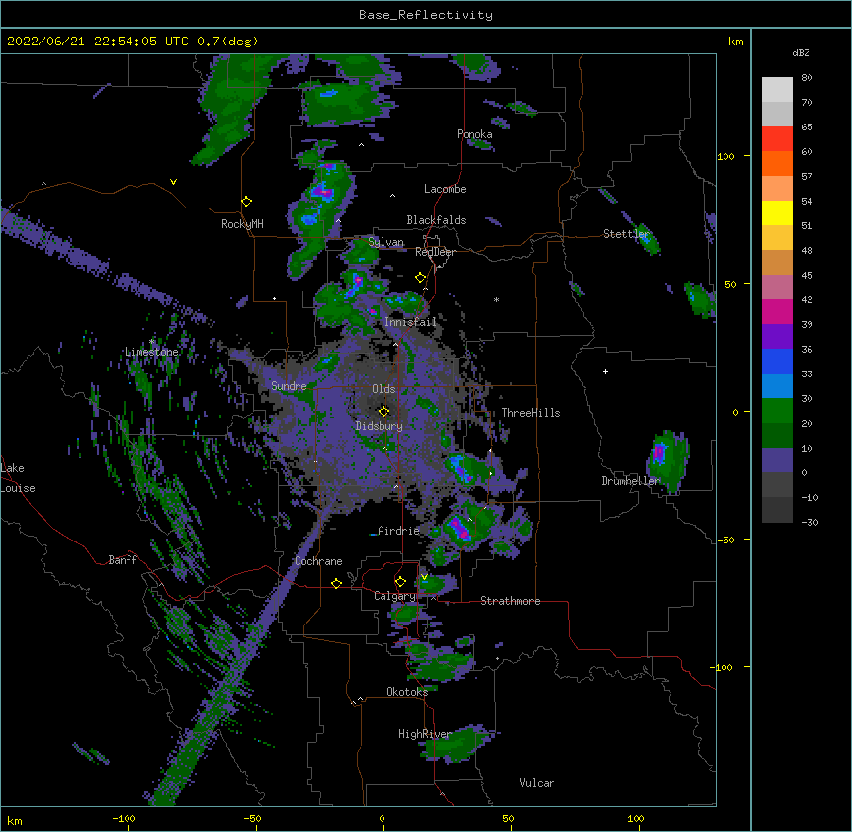Click the HighRiver label
852x832 pixels.
tap(425, 734)
